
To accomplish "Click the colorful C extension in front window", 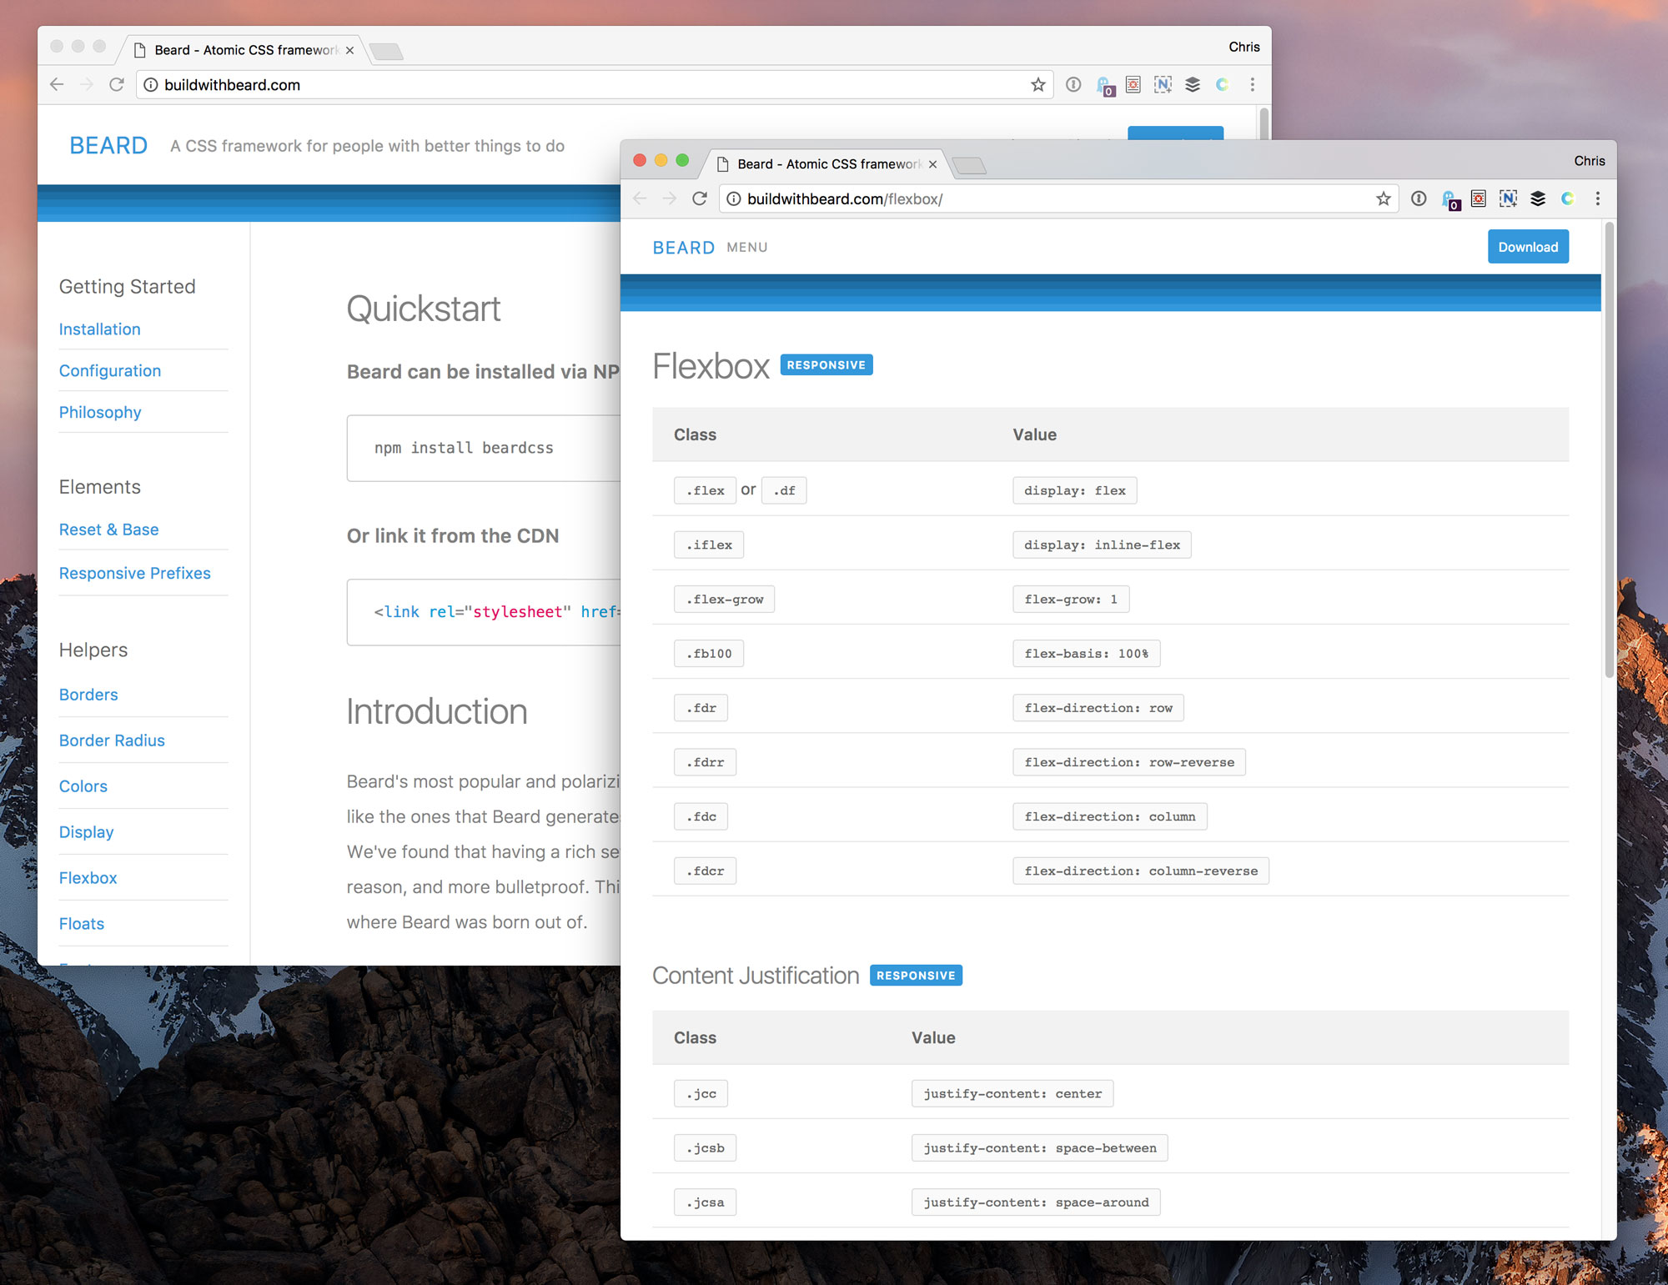I will pyautogui.click(x=1568, y=198).
